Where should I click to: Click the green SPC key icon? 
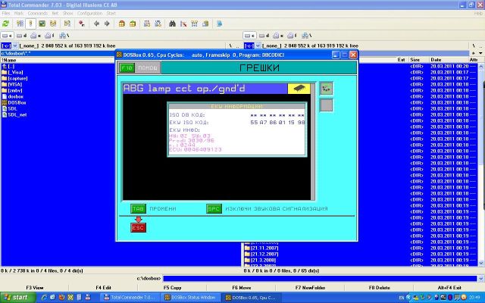coord(214,208)
